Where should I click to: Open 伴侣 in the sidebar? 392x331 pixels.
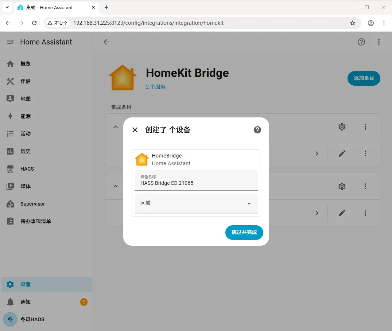(x=47, y=81)
